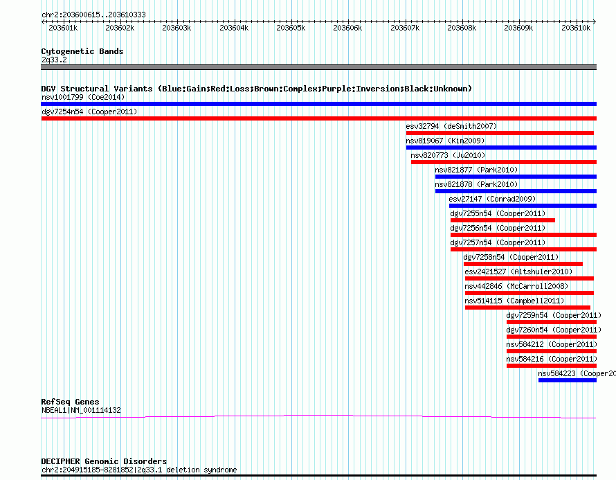Screen dimensions: 616x480
Task: Click the esv2421527 (Altshuler2010) label
Action: [x=518, y=272]
